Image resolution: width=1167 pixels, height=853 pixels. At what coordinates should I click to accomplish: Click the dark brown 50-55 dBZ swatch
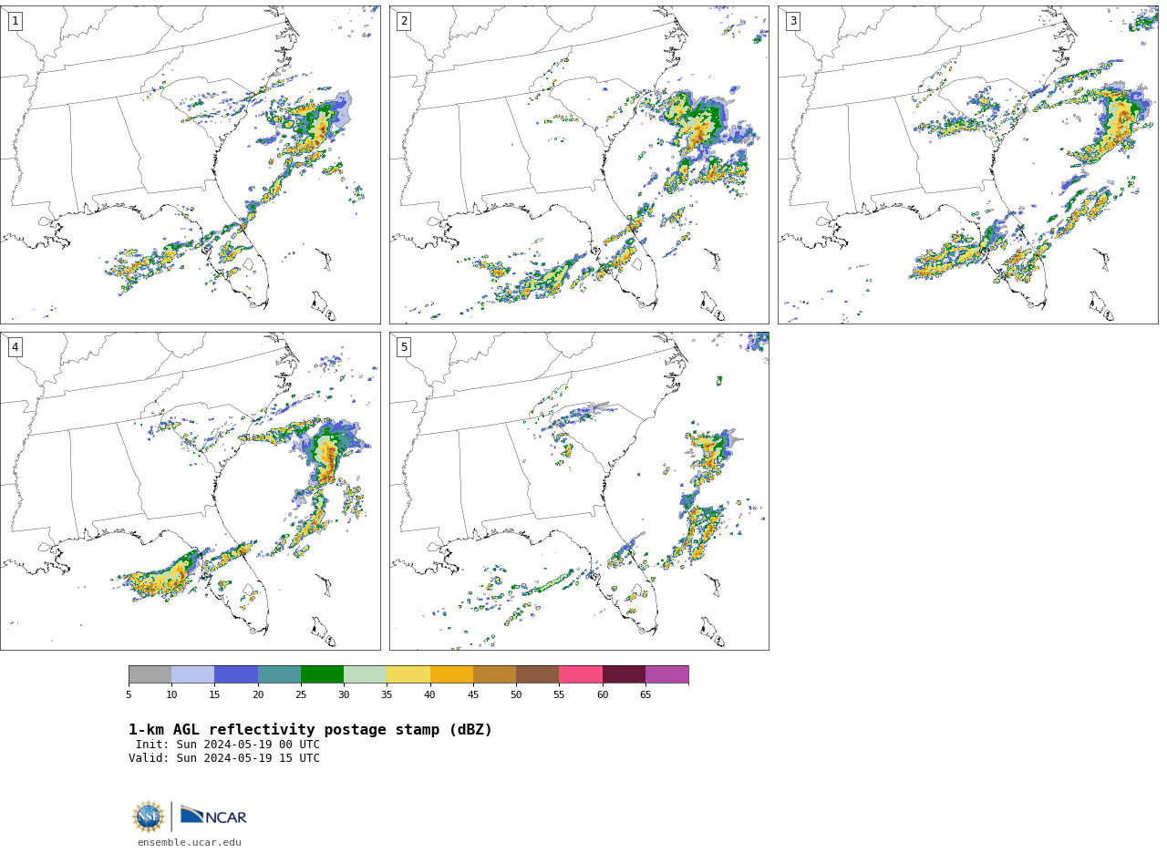click(x=537, y=674)
